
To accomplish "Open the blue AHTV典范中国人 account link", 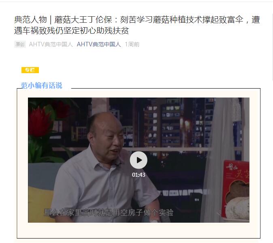I will [x=99, y=44].
